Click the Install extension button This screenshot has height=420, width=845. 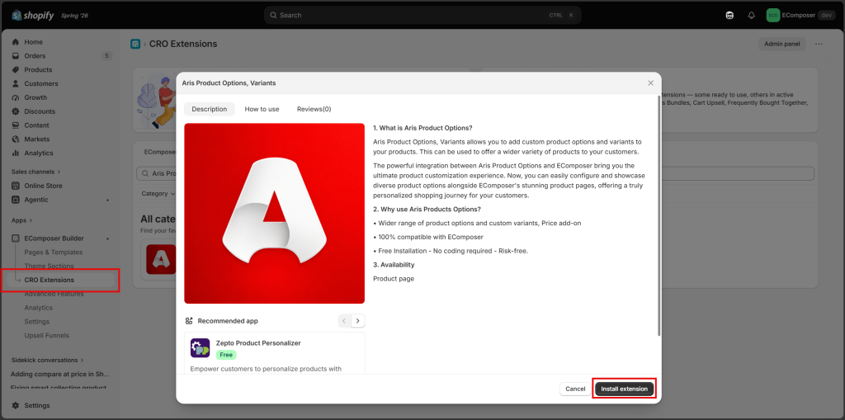coord(624,389)
